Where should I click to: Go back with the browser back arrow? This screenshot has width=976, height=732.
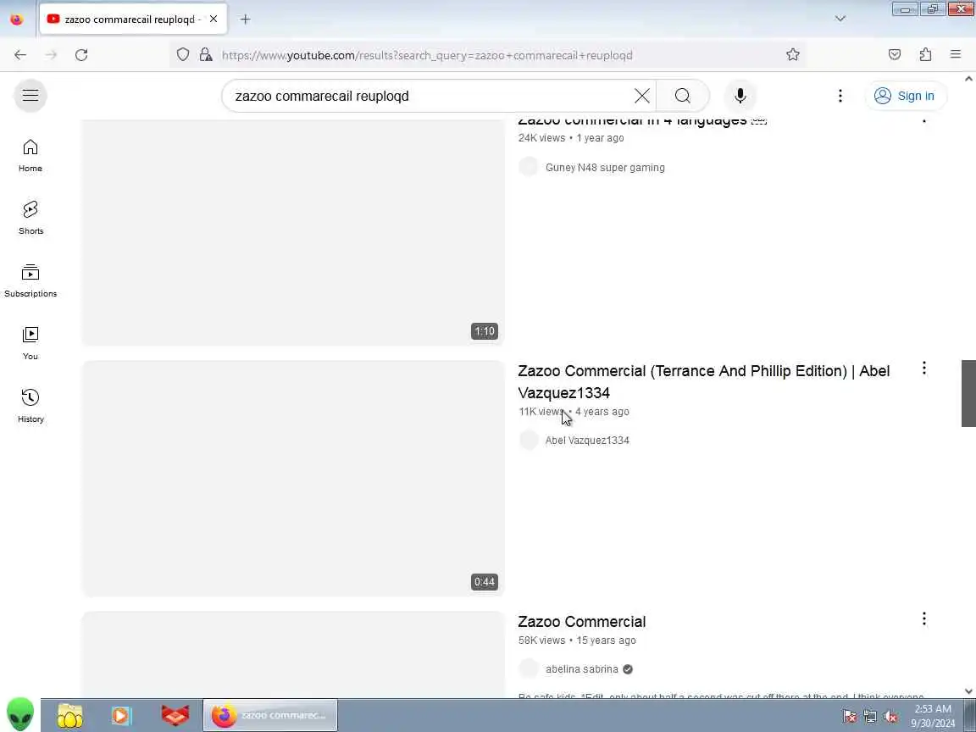pos(20,55)
